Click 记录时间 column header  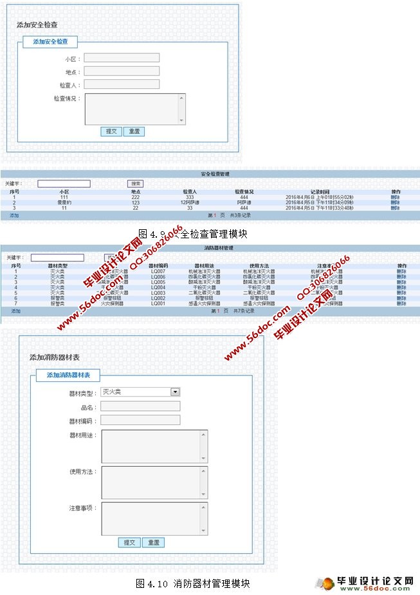coord(320,192)
